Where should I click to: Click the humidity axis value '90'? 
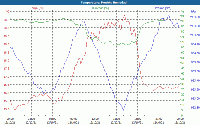[183, 21]
